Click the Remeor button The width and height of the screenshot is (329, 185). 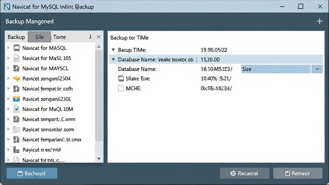(x=298, y=173)
